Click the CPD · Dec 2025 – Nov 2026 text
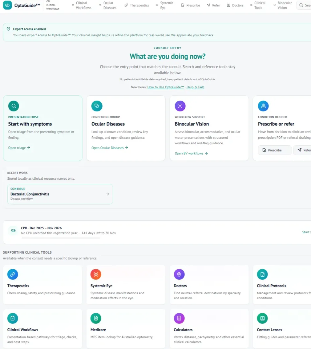This screenshot has width=311, height=349. click(x=41, y=228)
